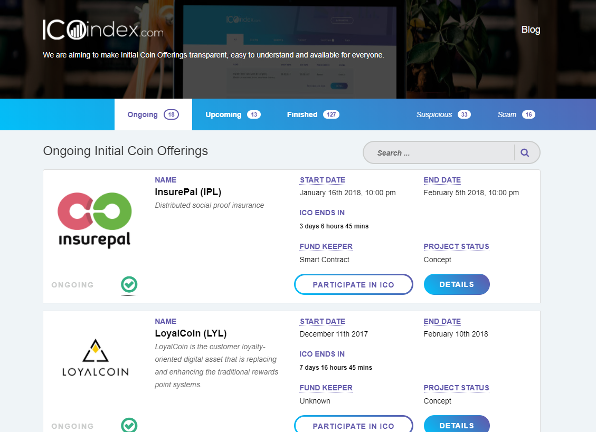Click 'February 5th 2018, 10:00 pm' end date
Image resolution: width=596 pixels, height=432 pixels.
coord(471,193)
